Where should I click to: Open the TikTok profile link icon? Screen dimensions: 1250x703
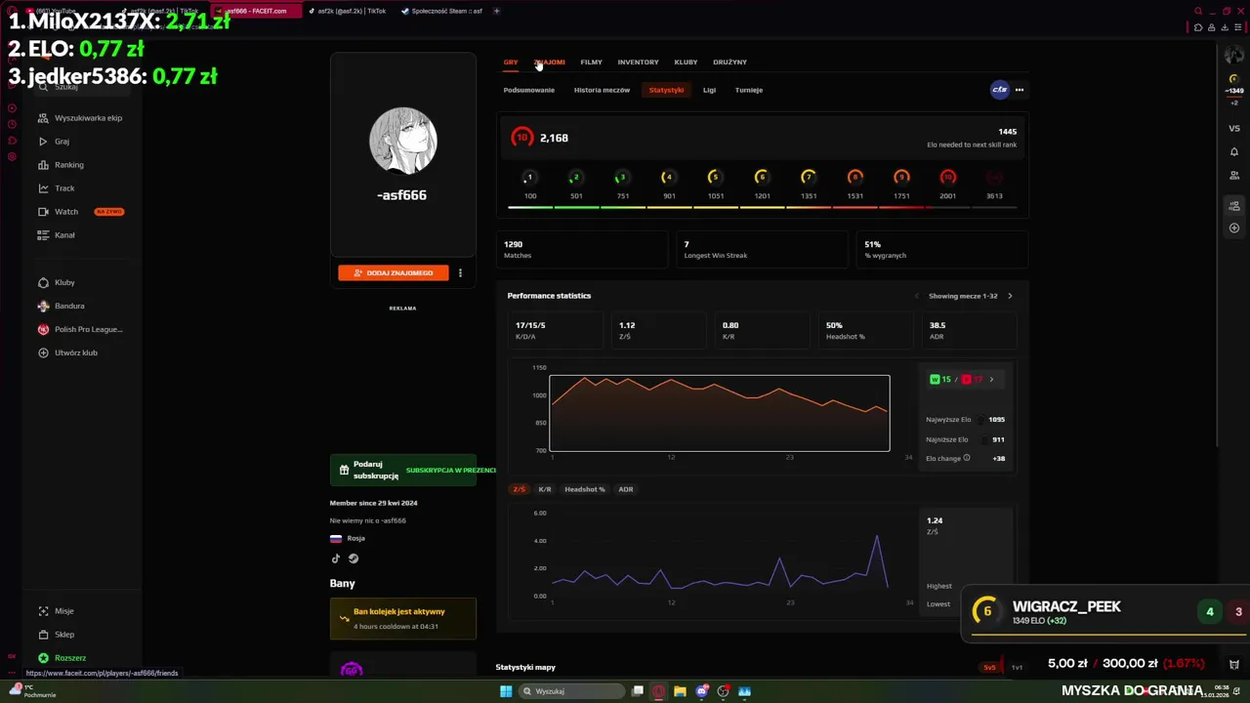(336, 558)
